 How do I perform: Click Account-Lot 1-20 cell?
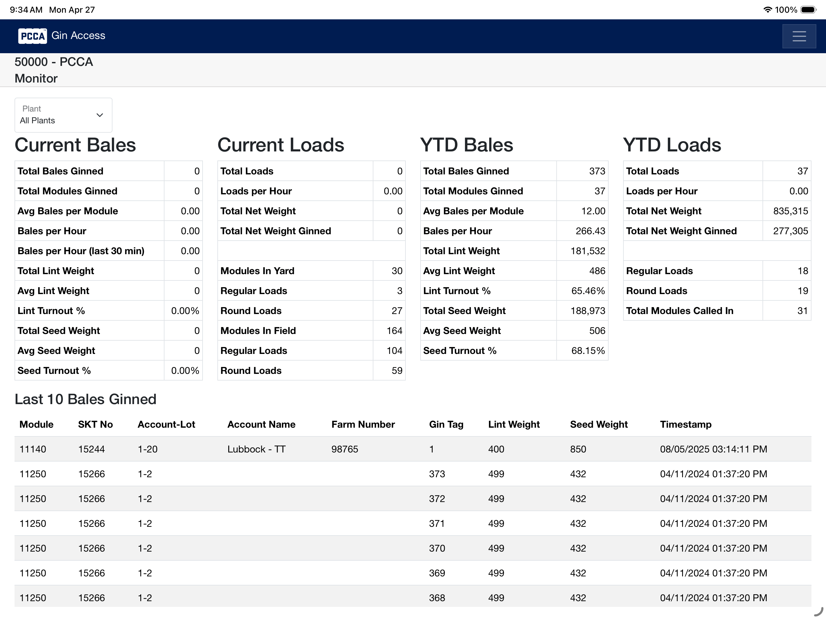tap(148, 449)
